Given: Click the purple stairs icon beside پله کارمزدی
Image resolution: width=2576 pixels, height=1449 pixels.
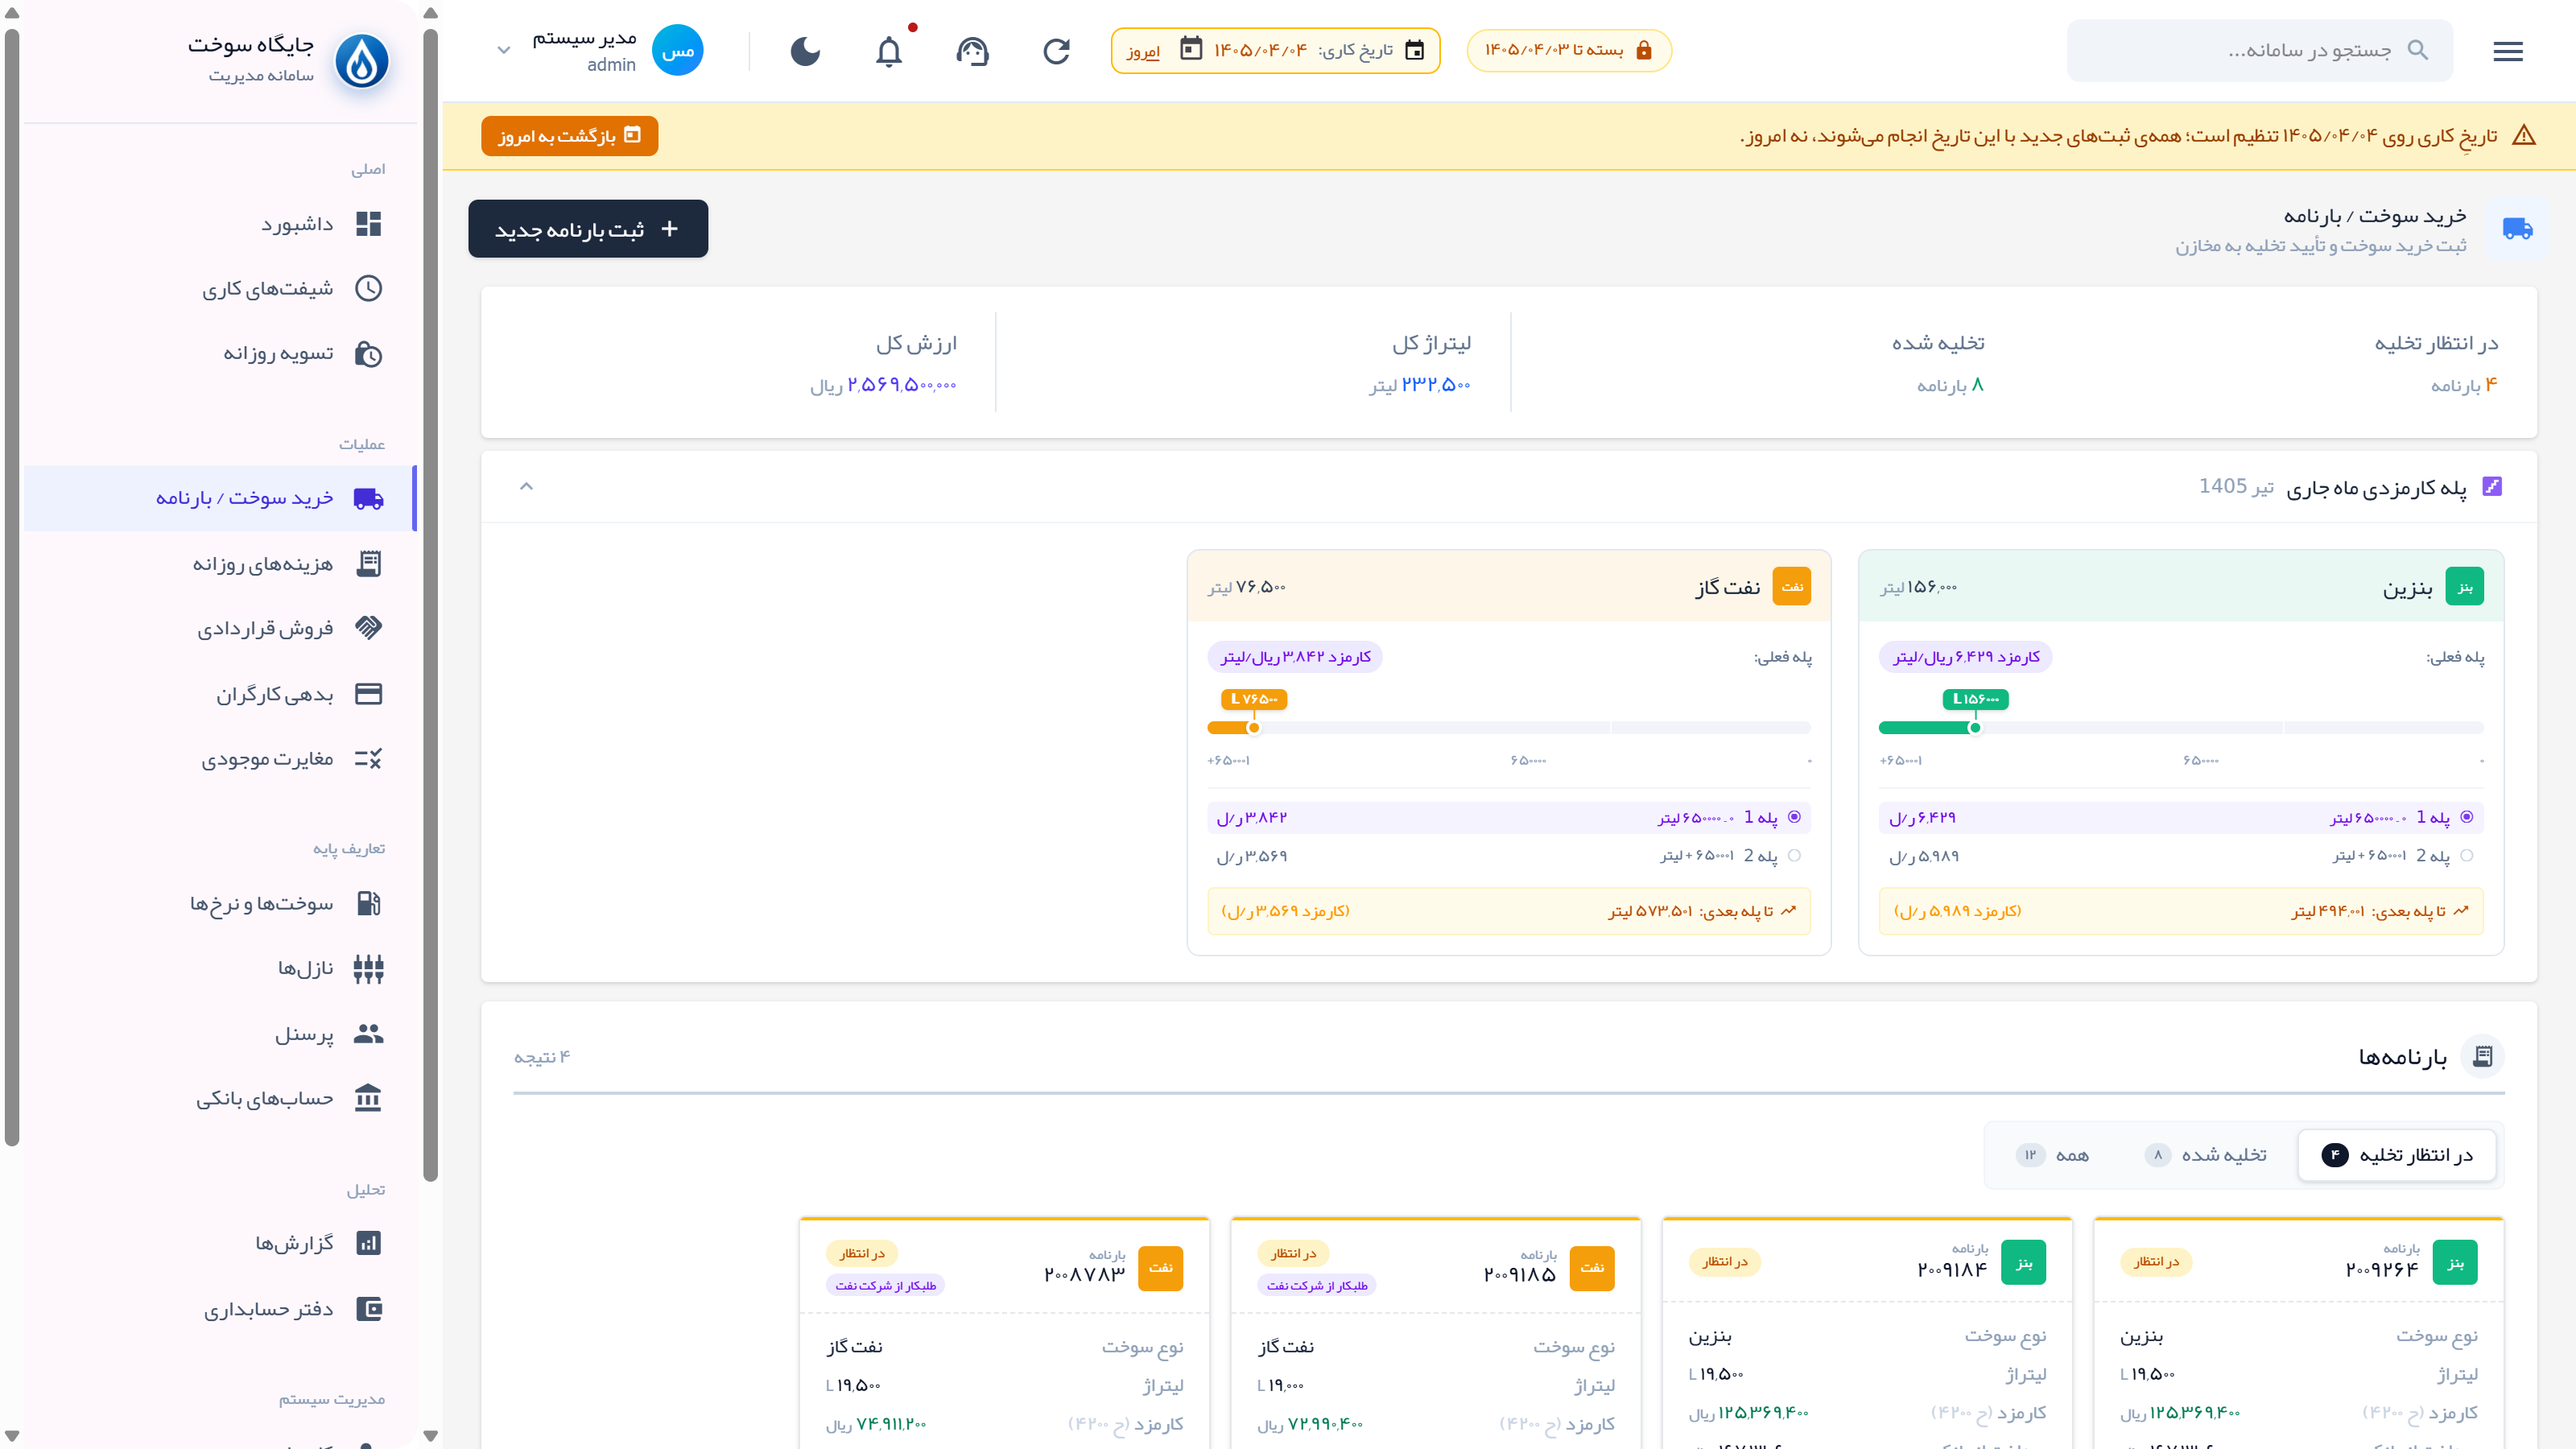Looking at the screenshot, I should [x=2492, y=487].
